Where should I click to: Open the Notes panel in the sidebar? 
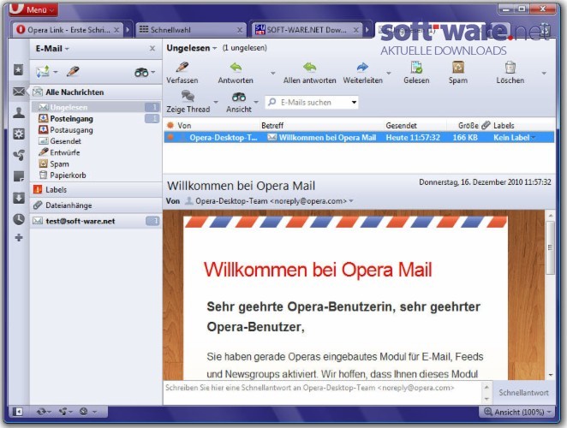tap(19, 176)
